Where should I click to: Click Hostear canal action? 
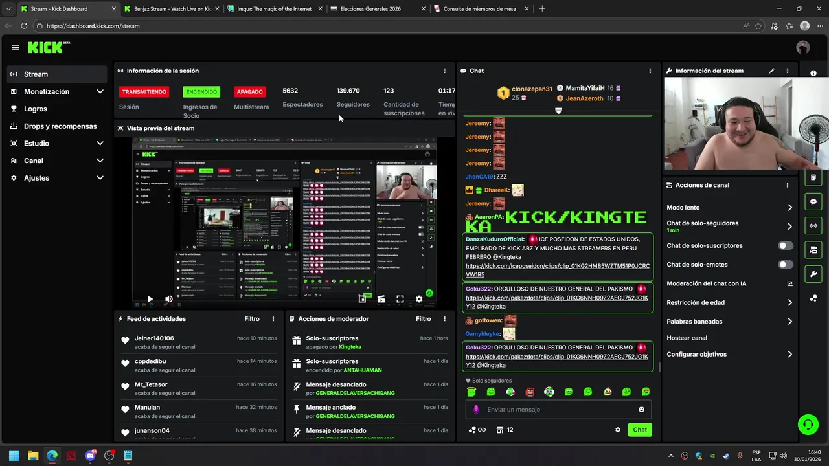687,338
